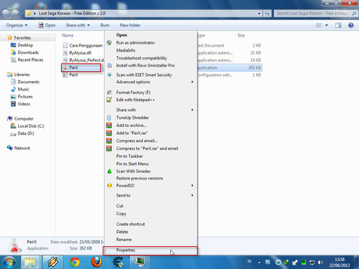The height and width of the screenshot is (269, 359).
Task: Open the change view dropdown arrow
Action: click(x=327, y=25)
